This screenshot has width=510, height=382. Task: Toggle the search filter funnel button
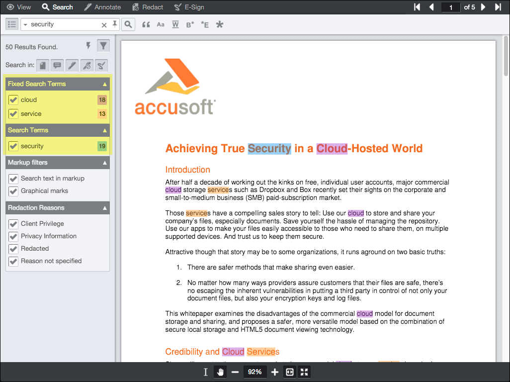103,46
